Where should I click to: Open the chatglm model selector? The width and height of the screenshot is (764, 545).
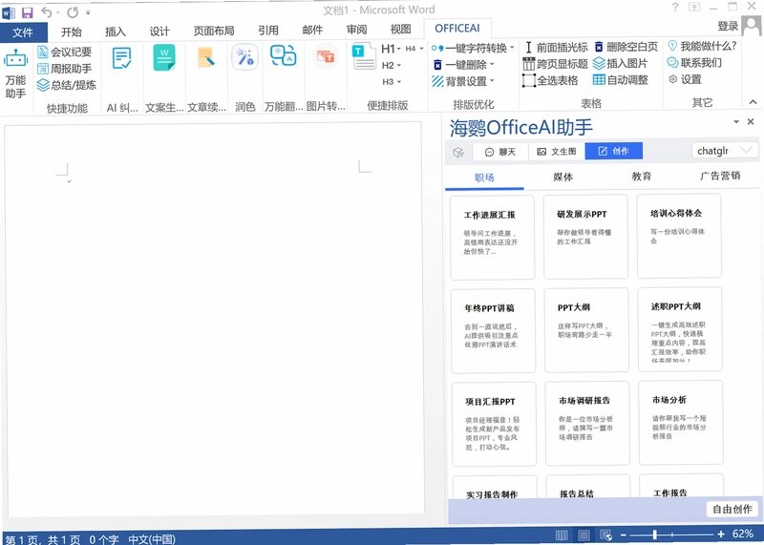click(x=725, y=151)
